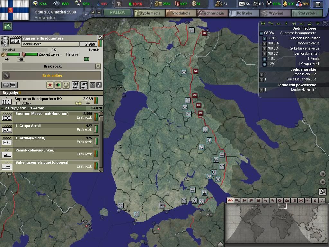Open the green build icon below the flag
This screenshot has height=247, width=329.
(x=8, y=26)
